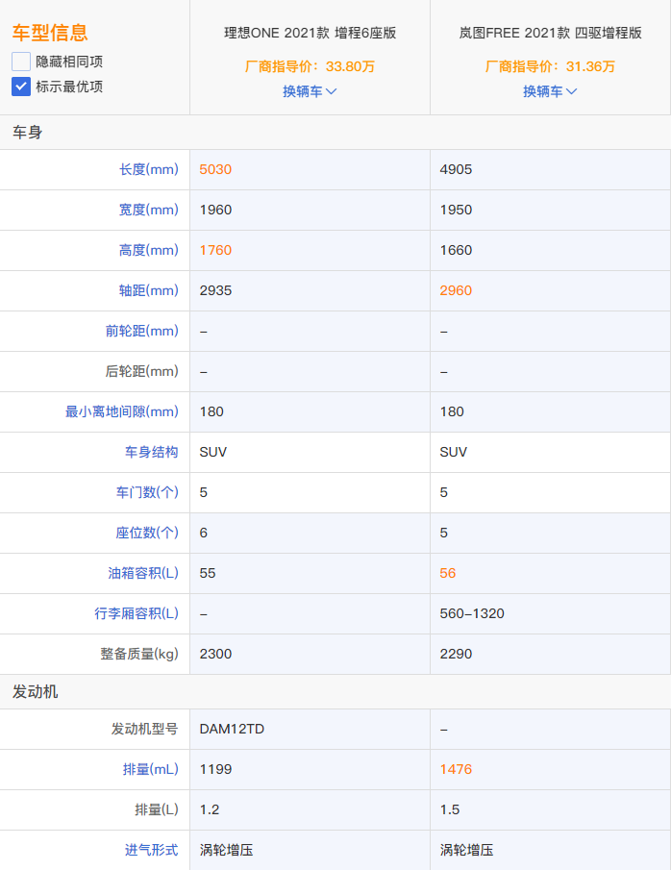Click the 发动机 section header

(35, 691)
